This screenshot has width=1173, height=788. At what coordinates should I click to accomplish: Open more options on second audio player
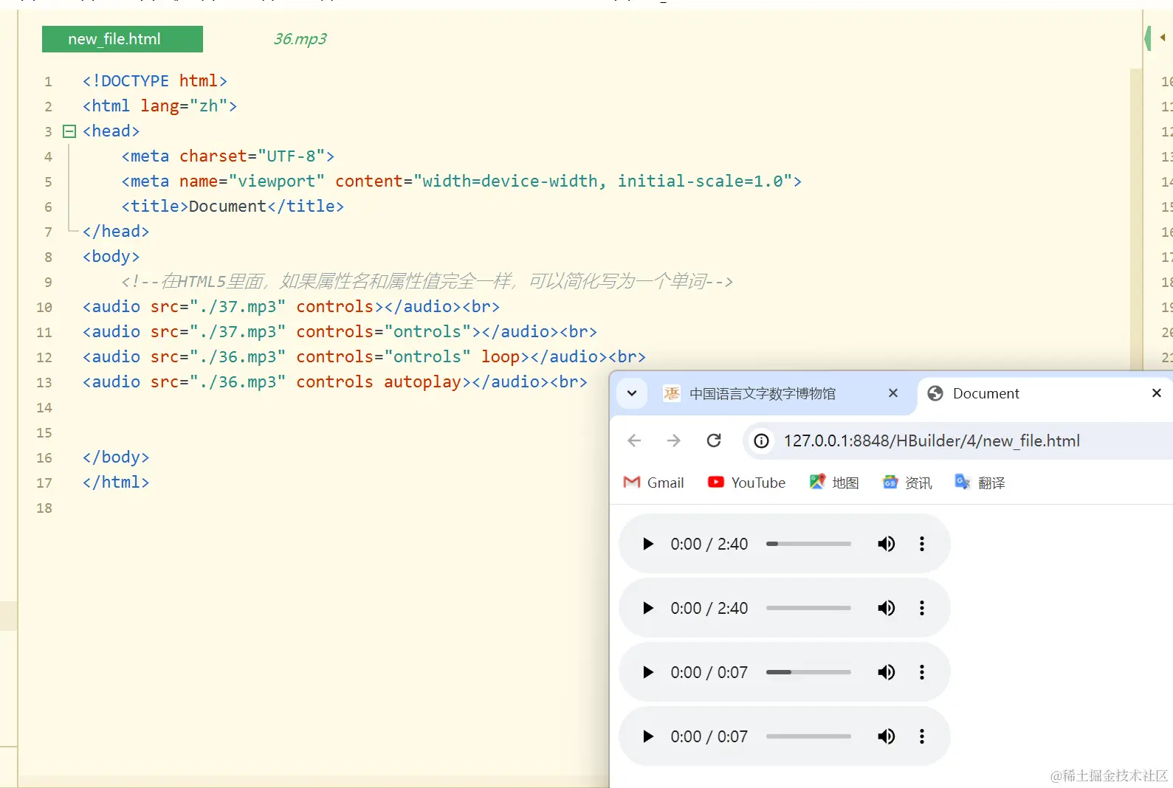921,608
